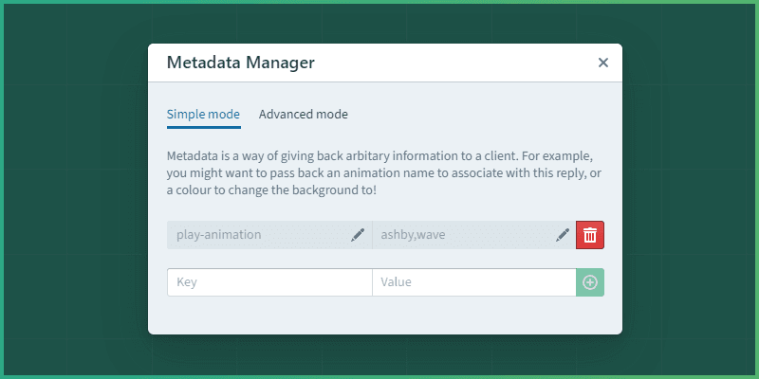This screenshot has width=759, height=379.
Task: Switch to the Simple mode tab
Action: point(203,115)
